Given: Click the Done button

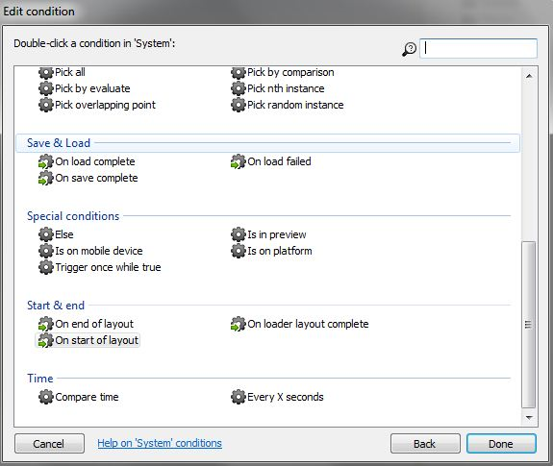Looking at the screenshot, I should [x=501, y=444].
